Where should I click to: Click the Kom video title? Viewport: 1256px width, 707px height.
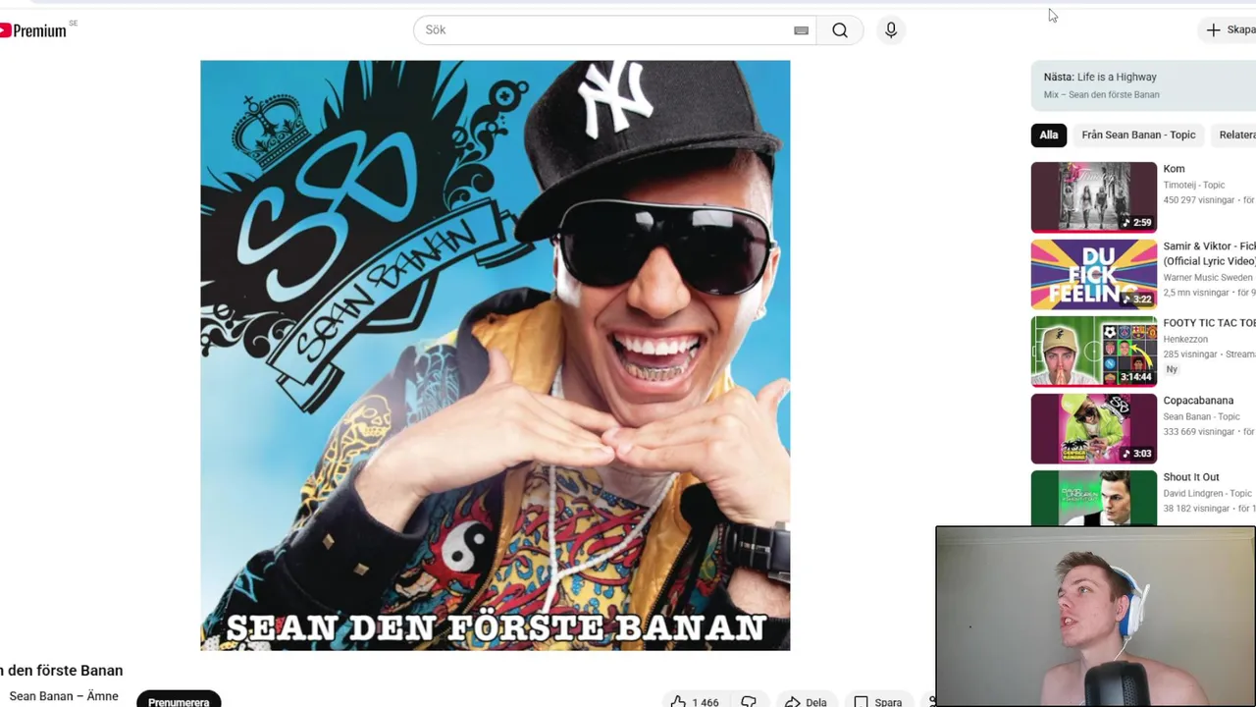1174,169
